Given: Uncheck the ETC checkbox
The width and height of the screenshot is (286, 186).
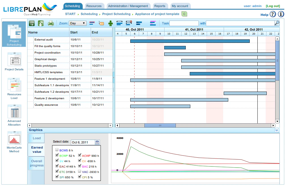Looking at the screenshot, I should tap(57, 171).
